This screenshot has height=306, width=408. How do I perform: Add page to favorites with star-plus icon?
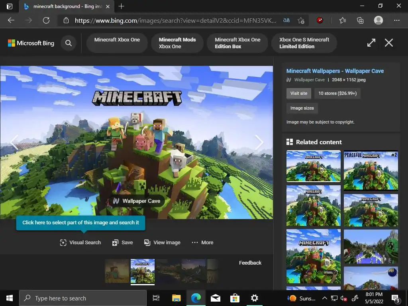point(301,20)
